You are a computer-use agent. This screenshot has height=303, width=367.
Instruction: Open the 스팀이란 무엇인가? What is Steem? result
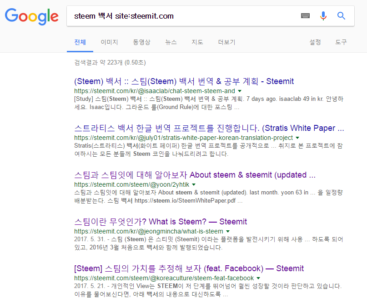161,222
